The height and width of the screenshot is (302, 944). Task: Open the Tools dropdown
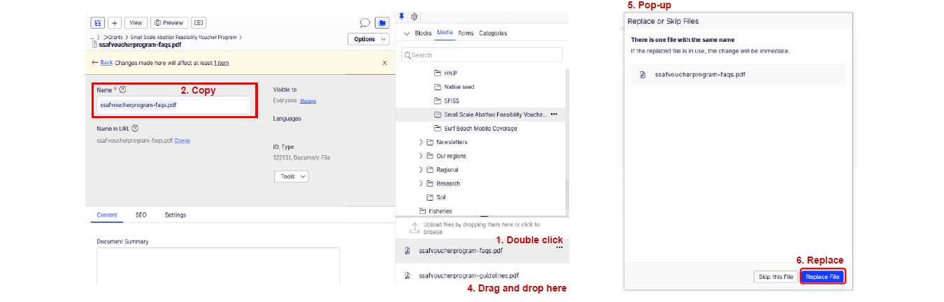291,177
